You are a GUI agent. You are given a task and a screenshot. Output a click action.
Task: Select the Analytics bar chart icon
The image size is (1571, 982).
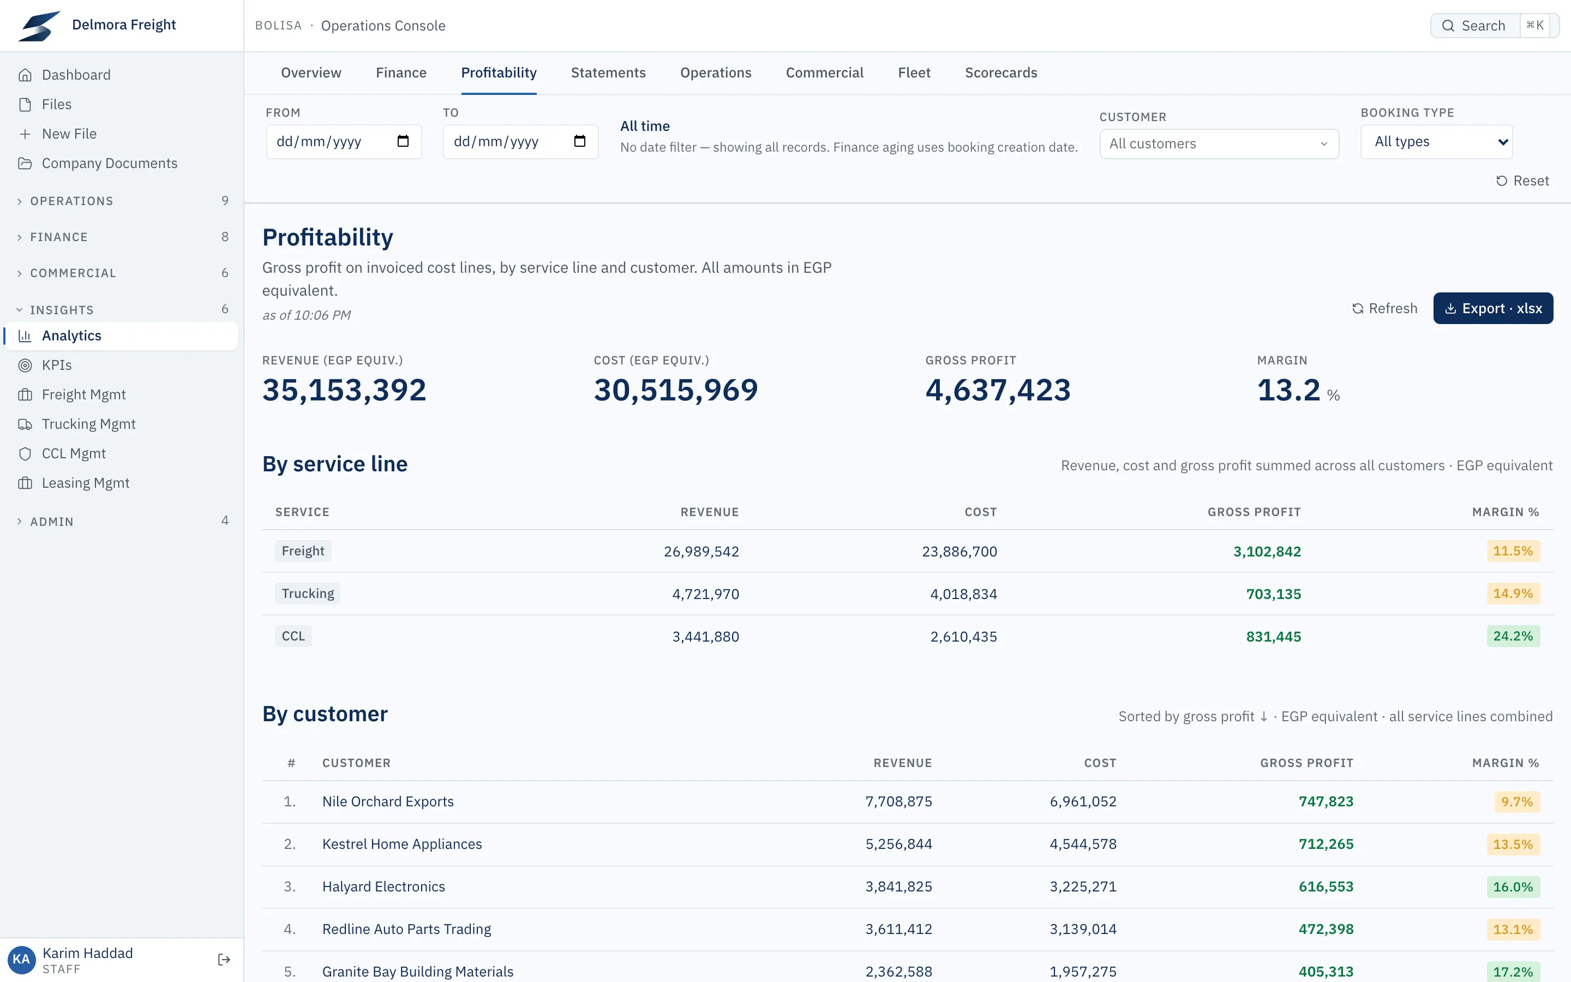click(x=25, y=336)
